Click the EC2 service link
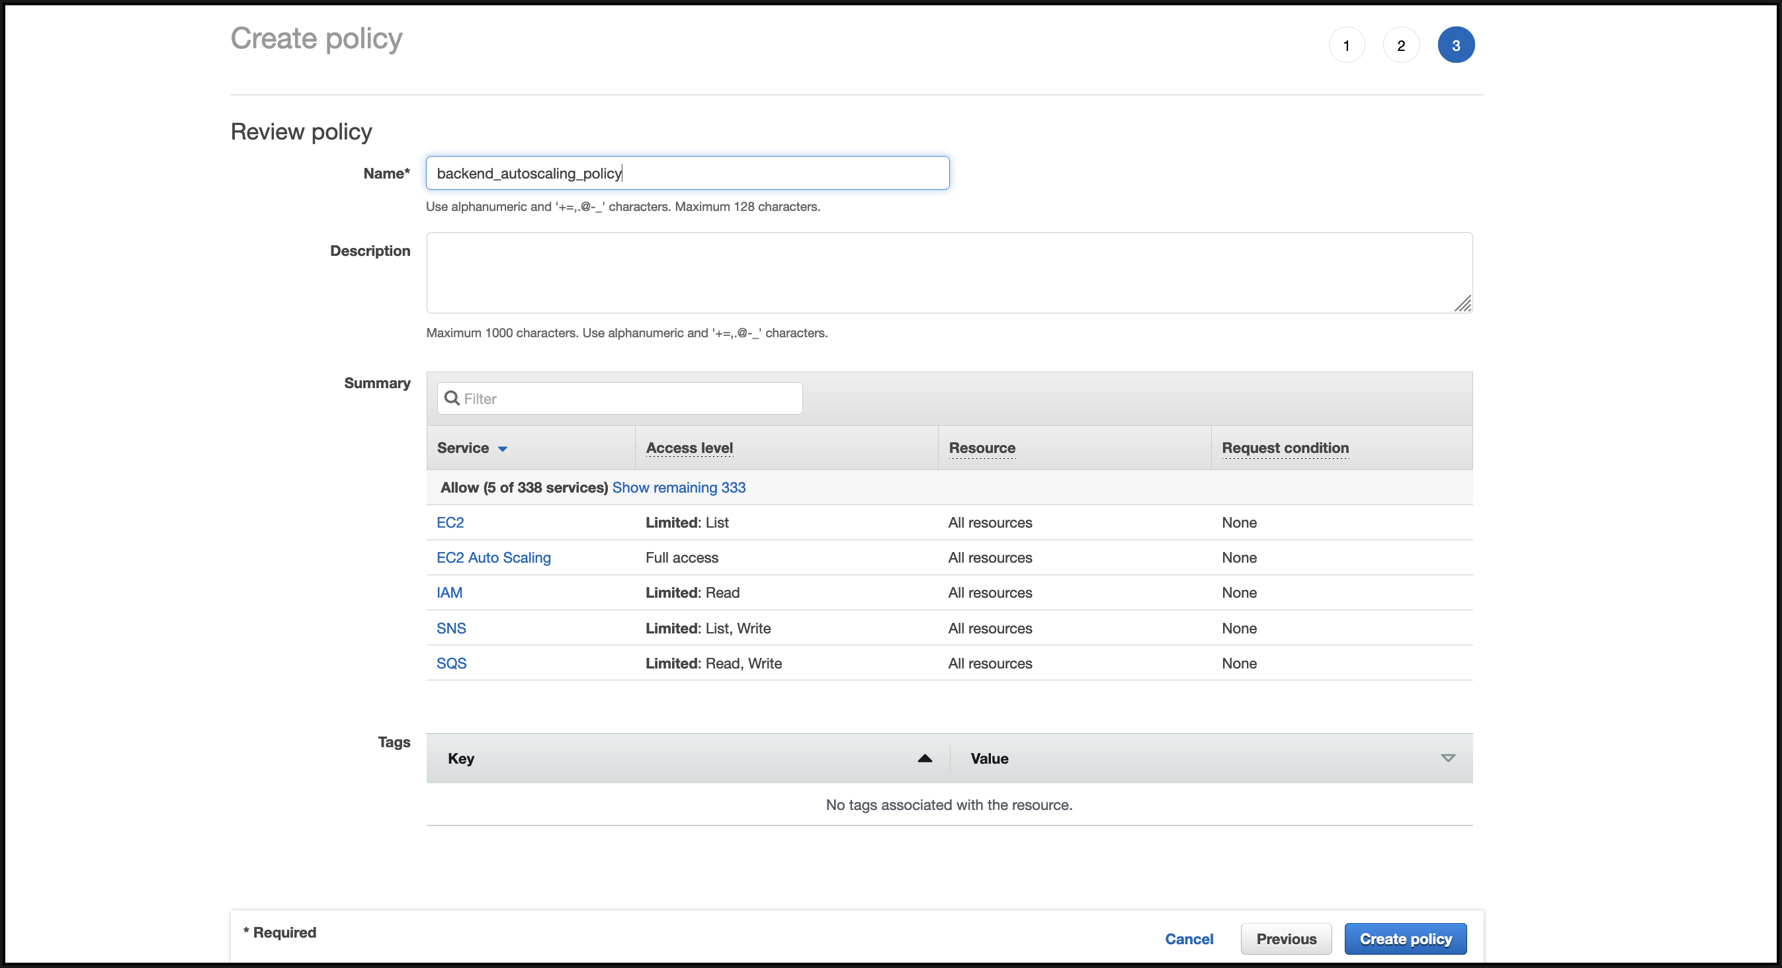This screenshot has height=968, width=1782. tap(454, 522)
